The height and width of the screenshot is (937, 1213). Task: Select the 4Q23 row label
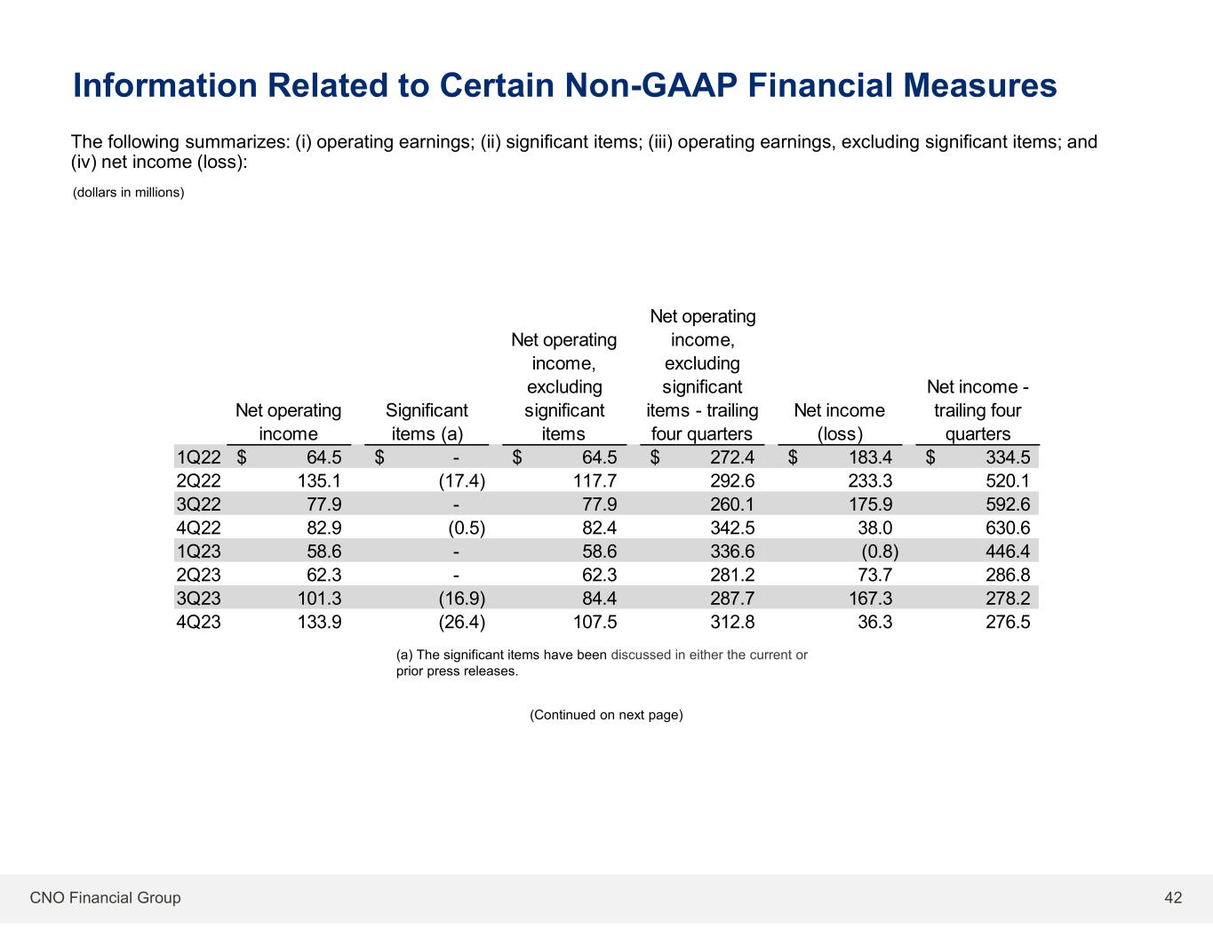tap(198, 622)
